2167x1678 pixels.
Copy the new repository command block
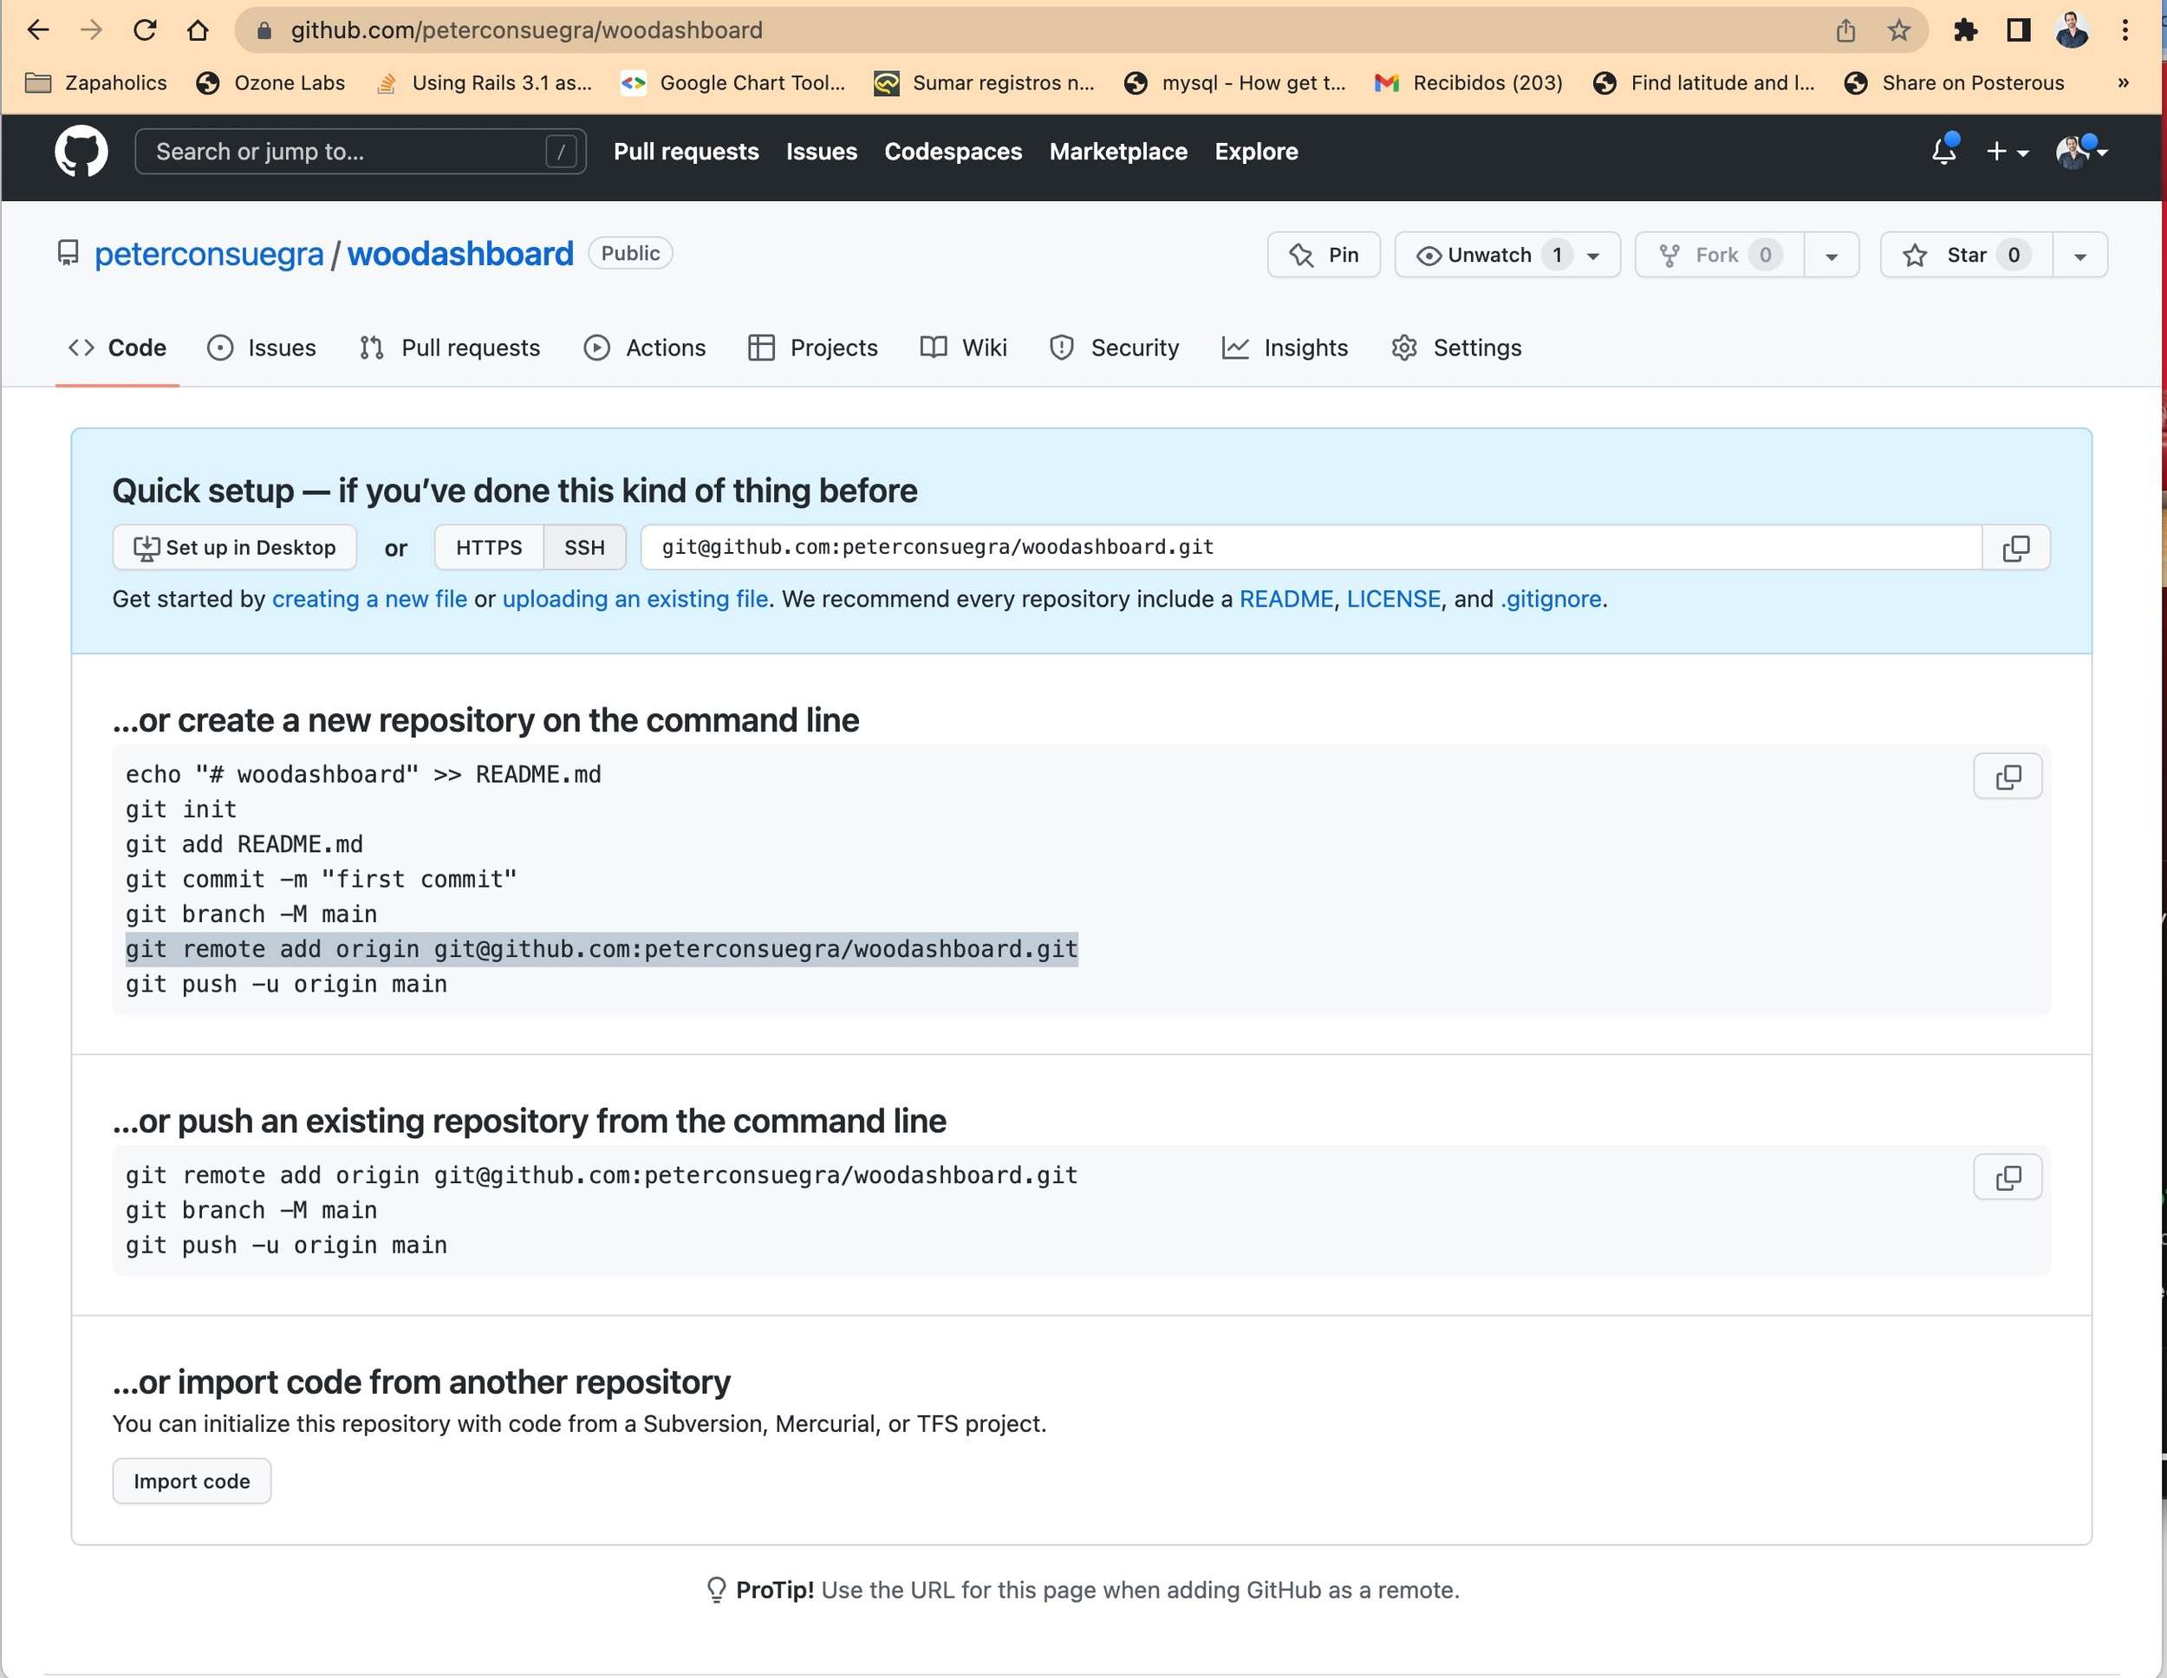point(2007,776)
